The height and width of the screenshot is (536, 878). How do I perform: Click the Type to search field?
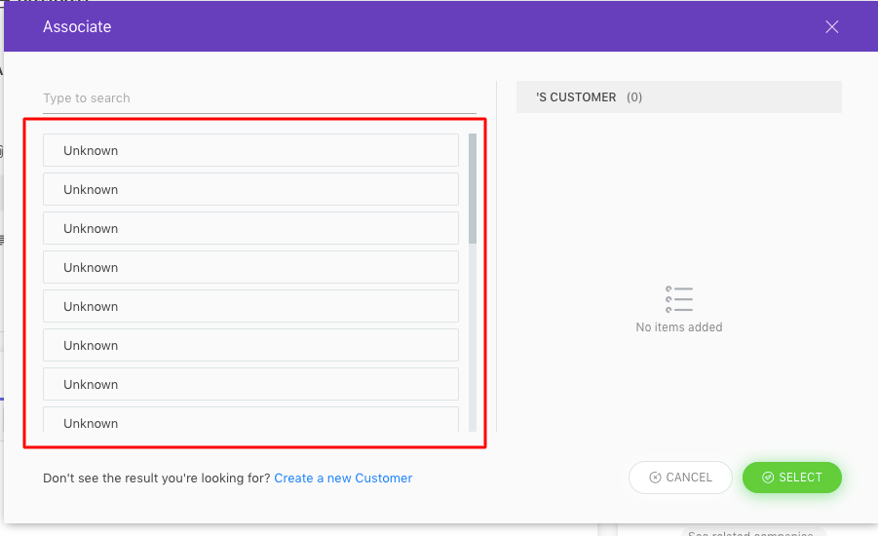pos(259,98)
